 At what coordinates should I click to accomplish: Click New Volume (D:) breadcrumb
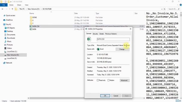34,9
